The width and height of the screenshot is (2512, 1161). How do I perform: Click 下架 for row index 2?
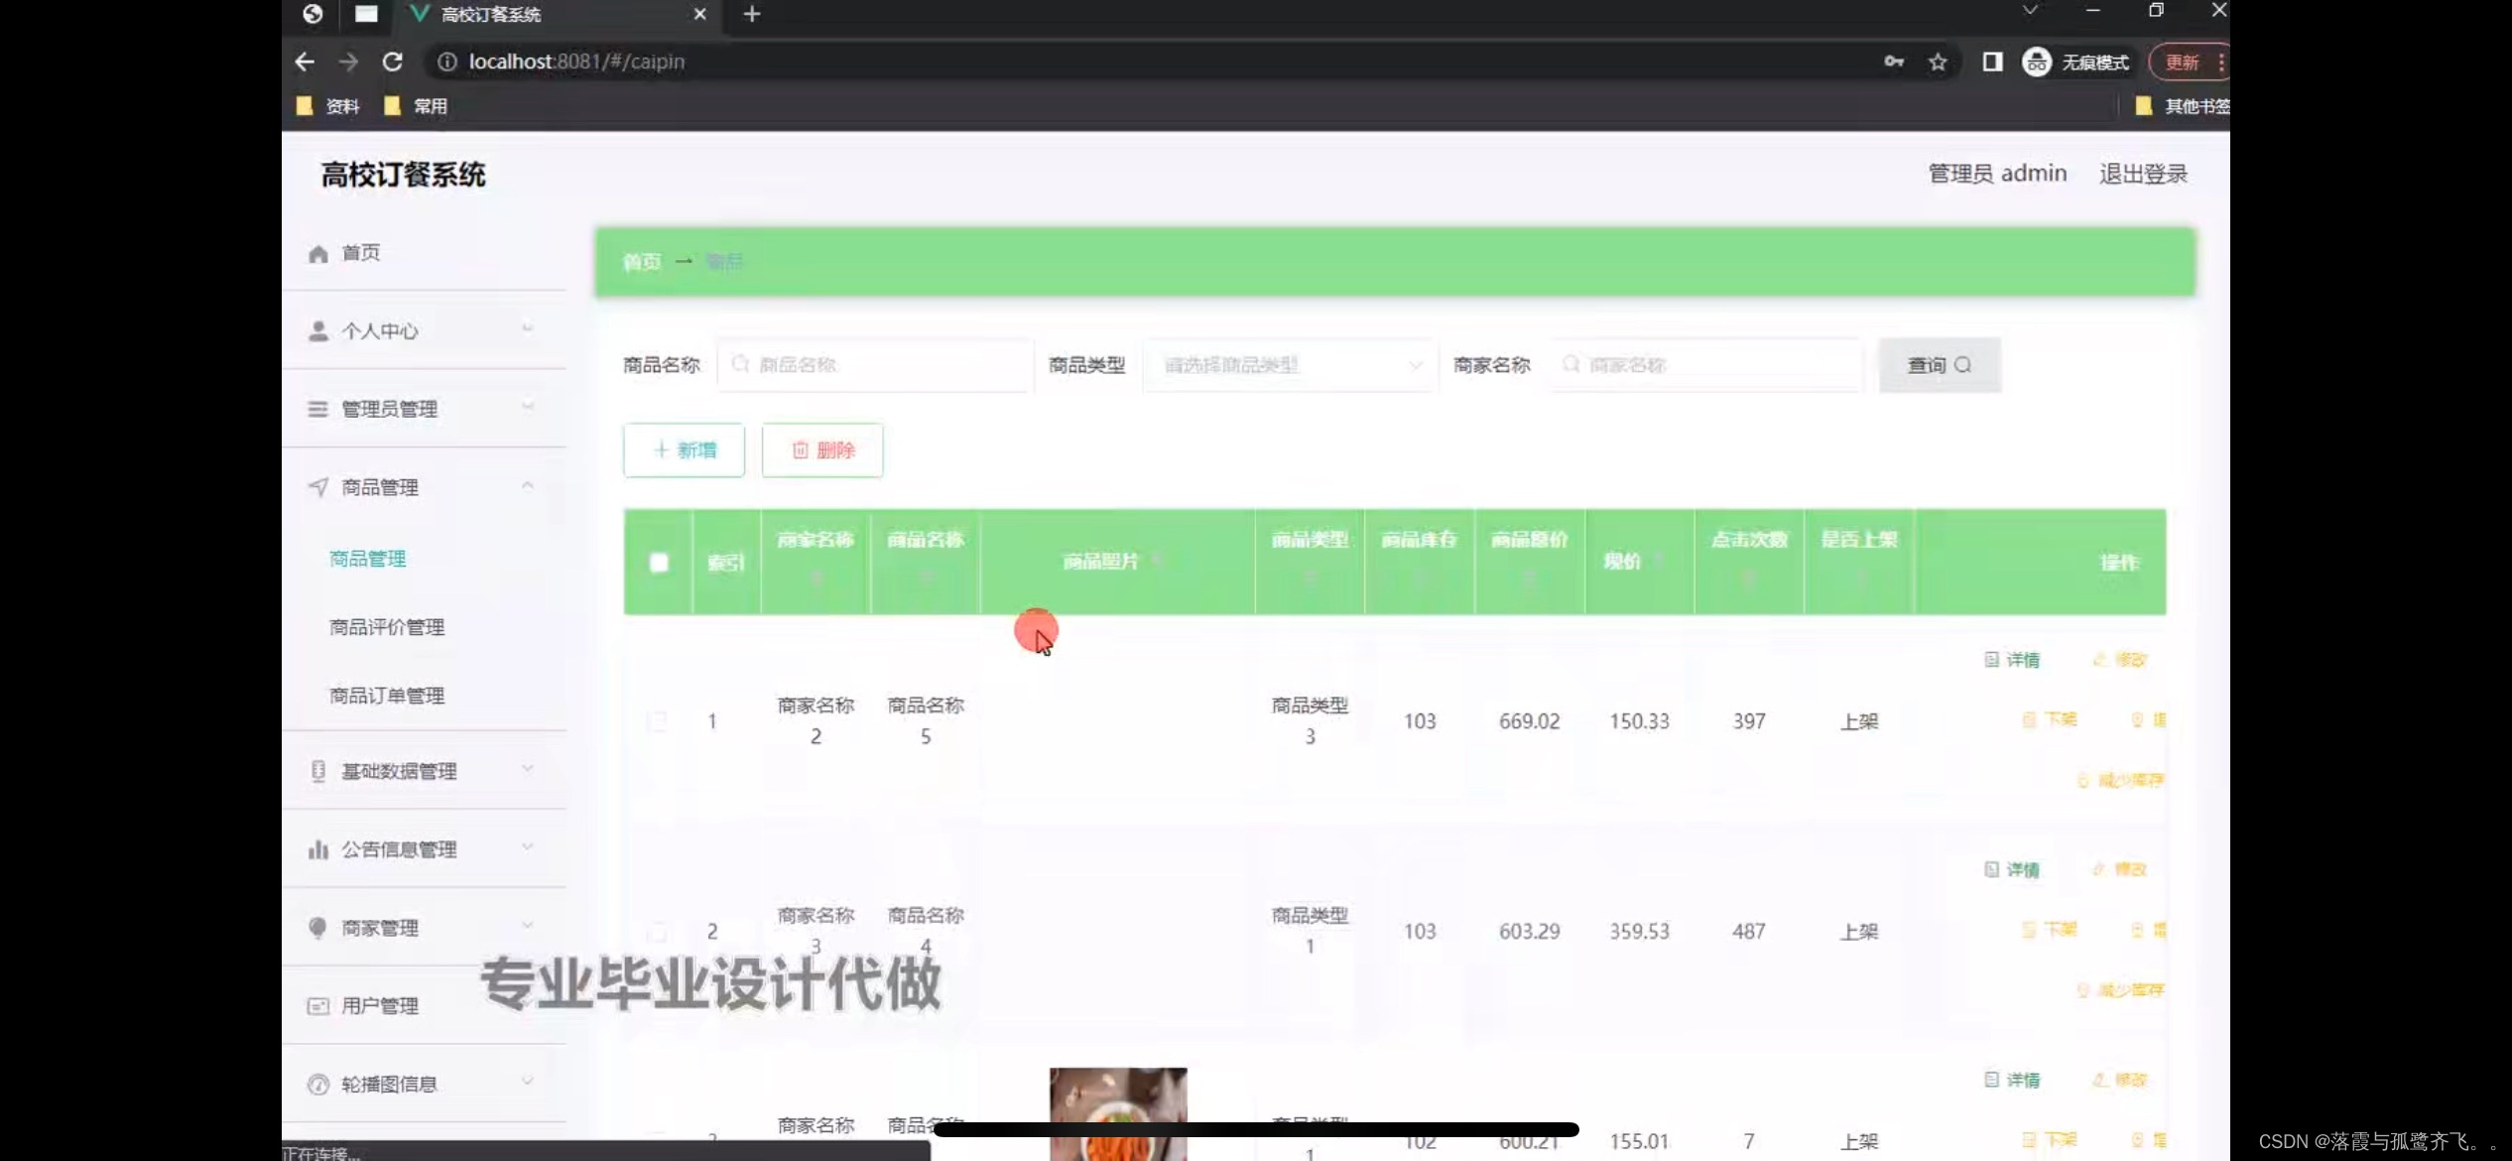[2050, 930]
